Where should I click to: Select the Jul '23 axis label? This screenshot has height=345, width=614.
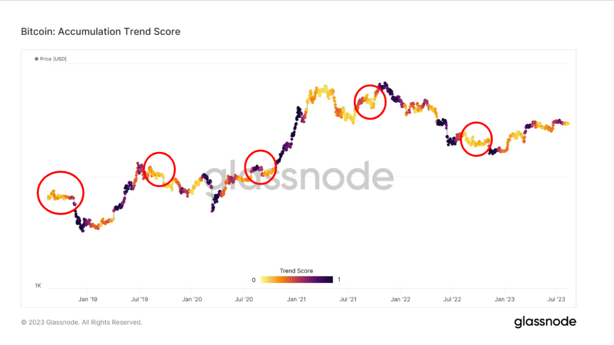pos(556,299)
